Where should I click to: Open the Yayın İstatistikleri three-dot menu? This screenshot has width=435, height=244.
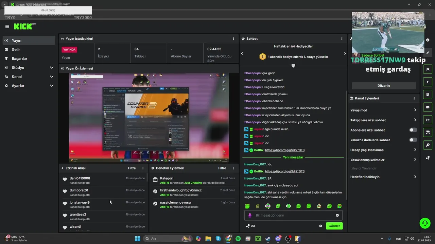click(x=233, y=39)
